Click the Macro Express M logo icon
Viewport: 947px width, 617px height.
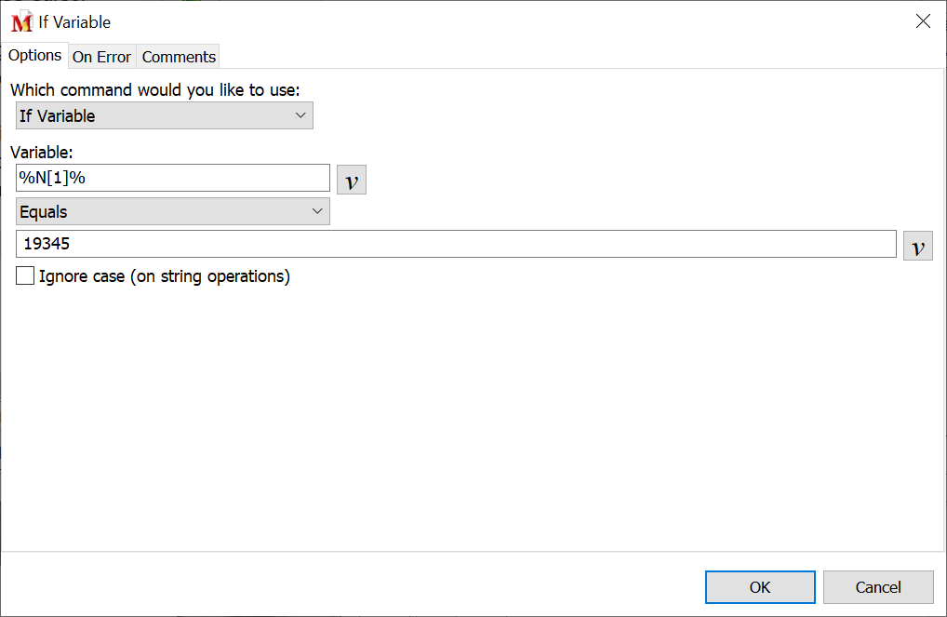tap(21, 21)
